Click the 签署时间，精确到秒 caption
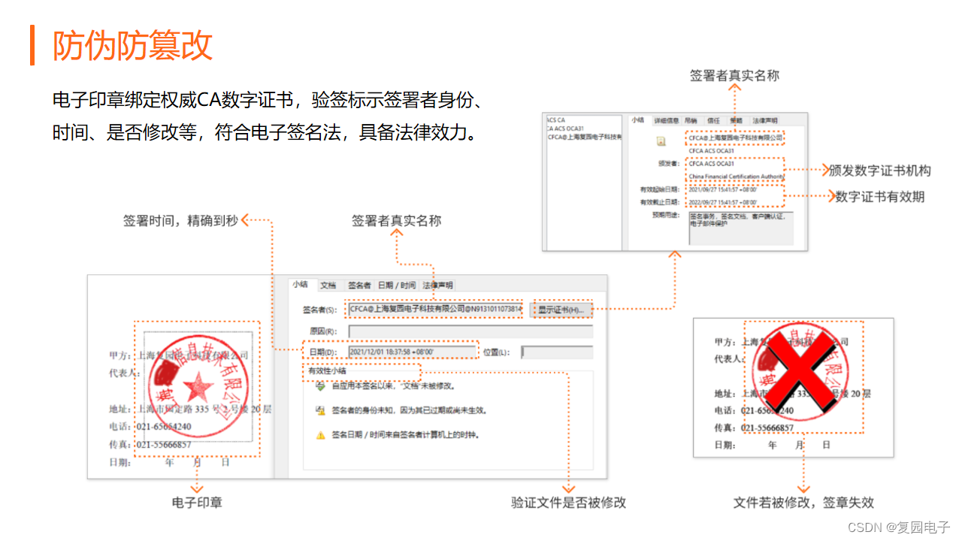 click(180, 221)
